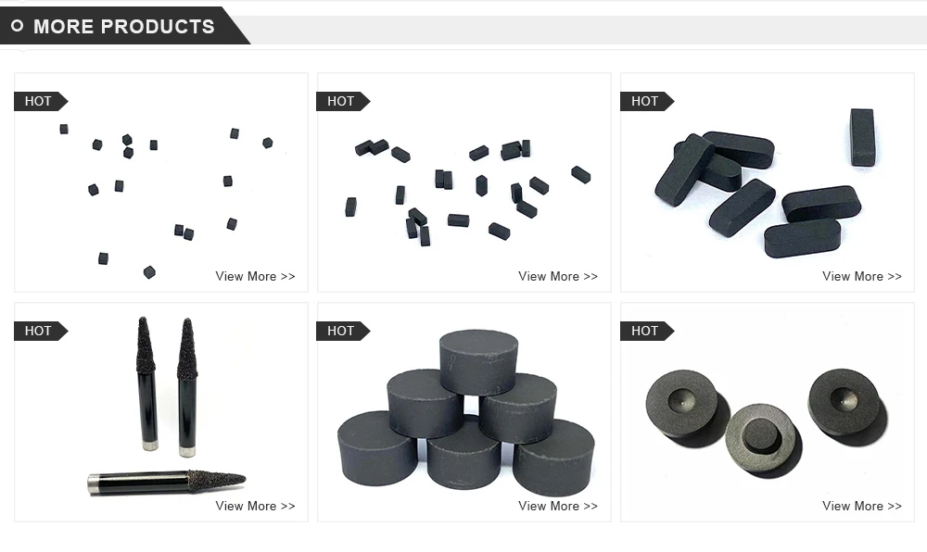Open View More for tiny cube pieces
927x552 pixels.
click(255, 276)
